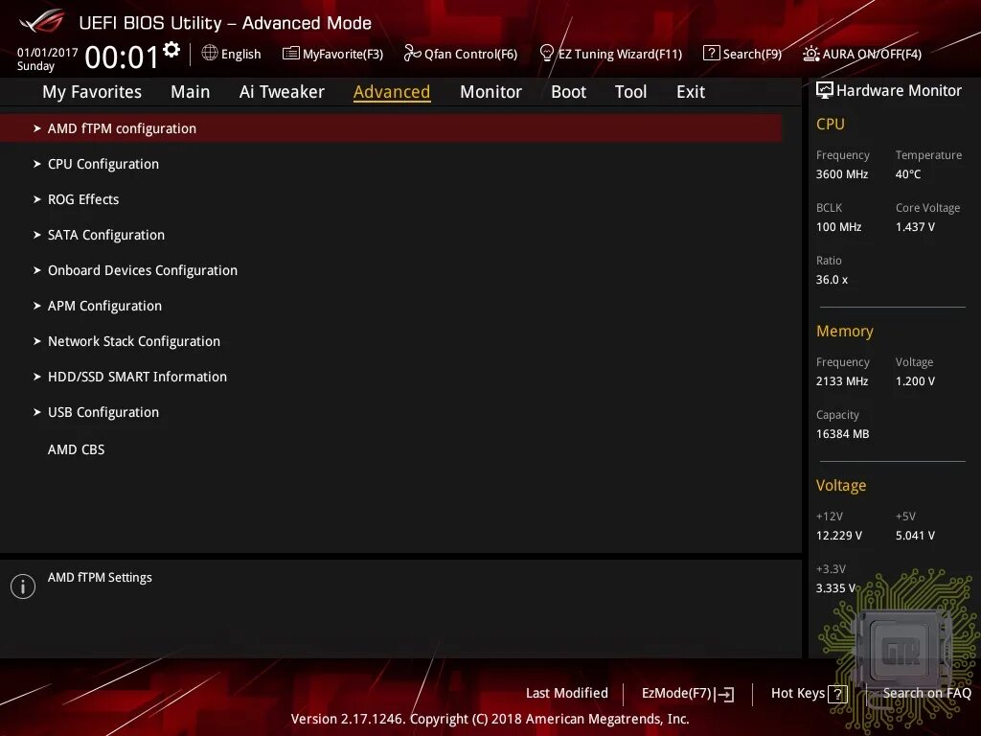Switch to Tool tab
981x736 pixels.
tap(630, 92)
